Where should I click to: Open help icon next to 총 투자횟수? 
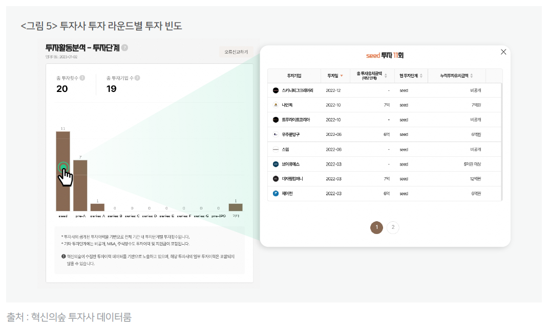82,78
